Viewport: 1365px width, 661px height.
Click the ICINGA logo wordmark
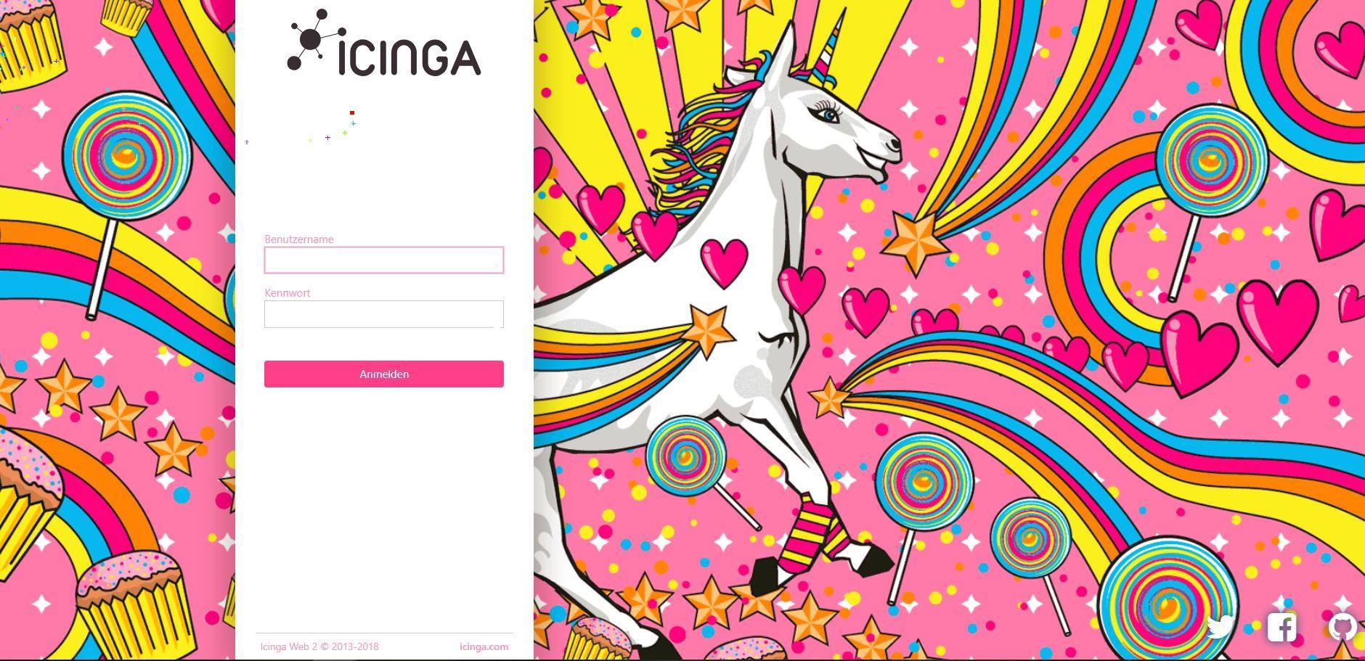[x=409, y=57]
